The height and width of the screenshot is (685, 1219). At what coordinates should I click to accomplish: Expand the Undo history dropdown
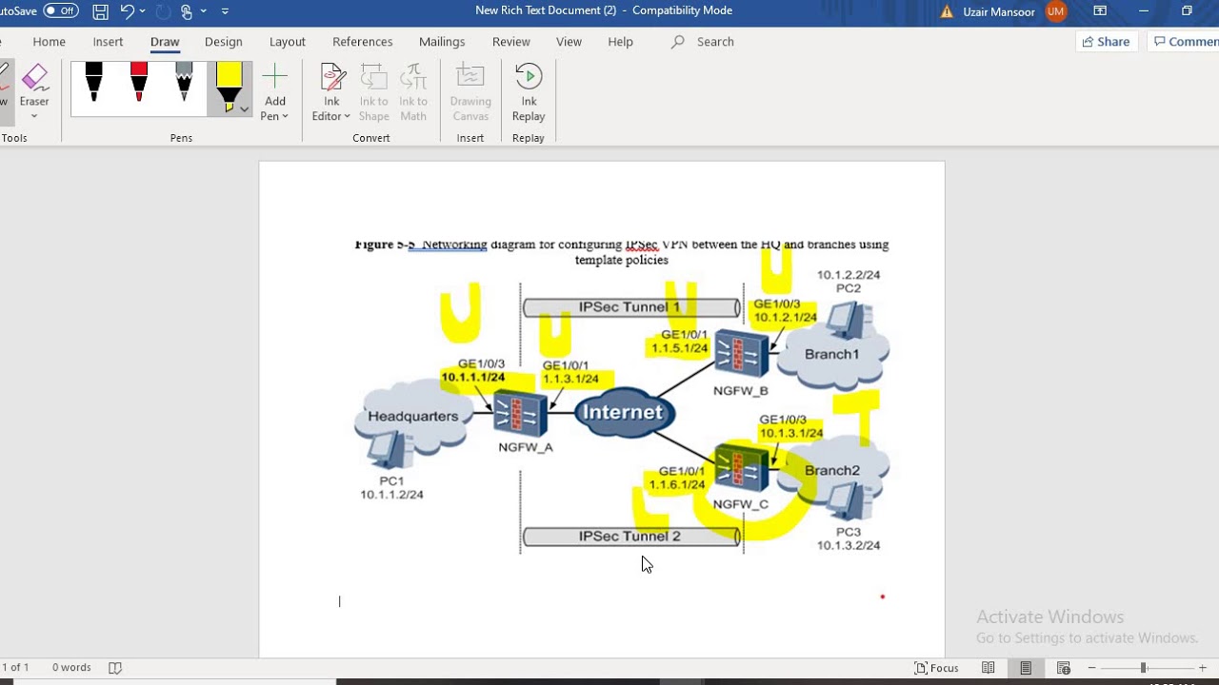(143, 11)
